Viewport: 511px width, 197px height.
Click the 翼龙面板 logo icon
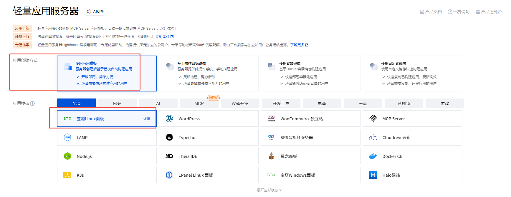pyautogui.click(x=271, y=156)
